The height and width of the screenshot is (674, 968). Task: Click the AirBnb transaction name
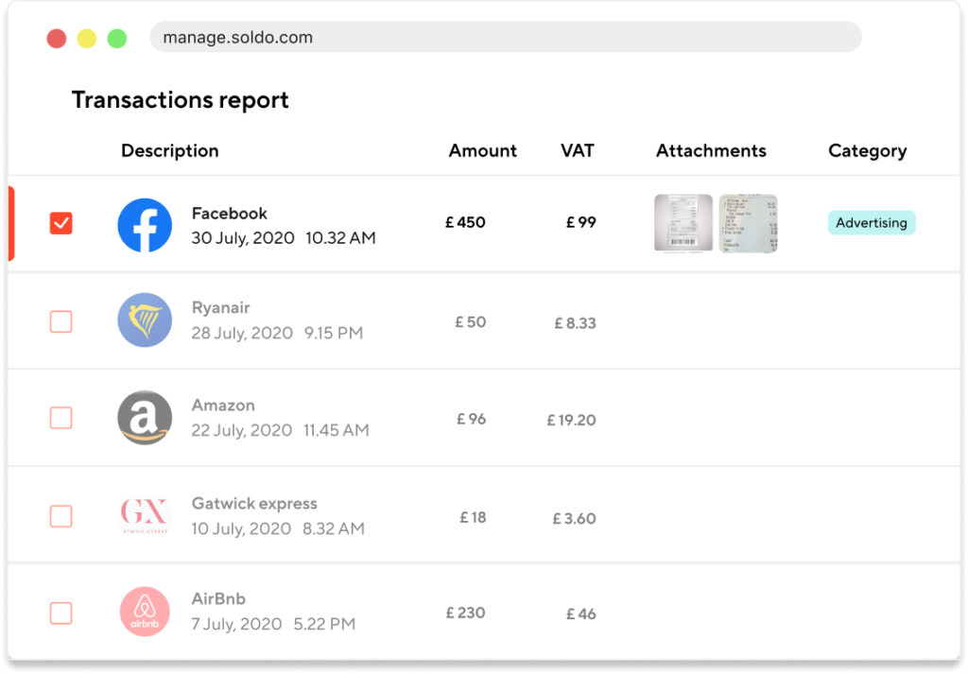tap(218, 599)
